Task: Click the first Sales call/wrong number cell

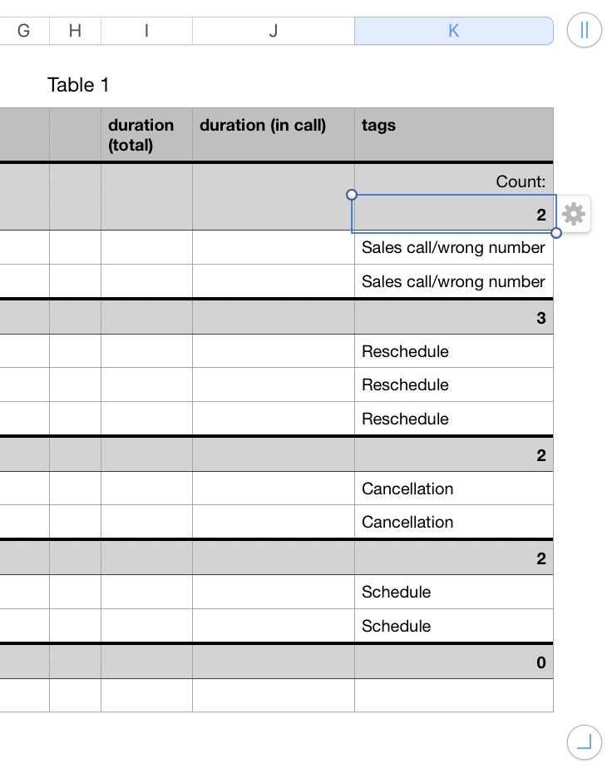Action: (x=453, y=247)
